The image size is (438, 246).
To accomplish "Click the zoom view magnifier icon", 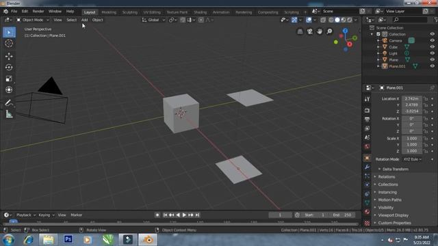I will pos(330,31).
